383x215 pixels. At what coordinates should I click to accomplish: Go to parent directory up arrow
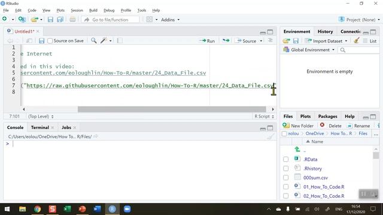pyautogui.click(x=297, y=149)
